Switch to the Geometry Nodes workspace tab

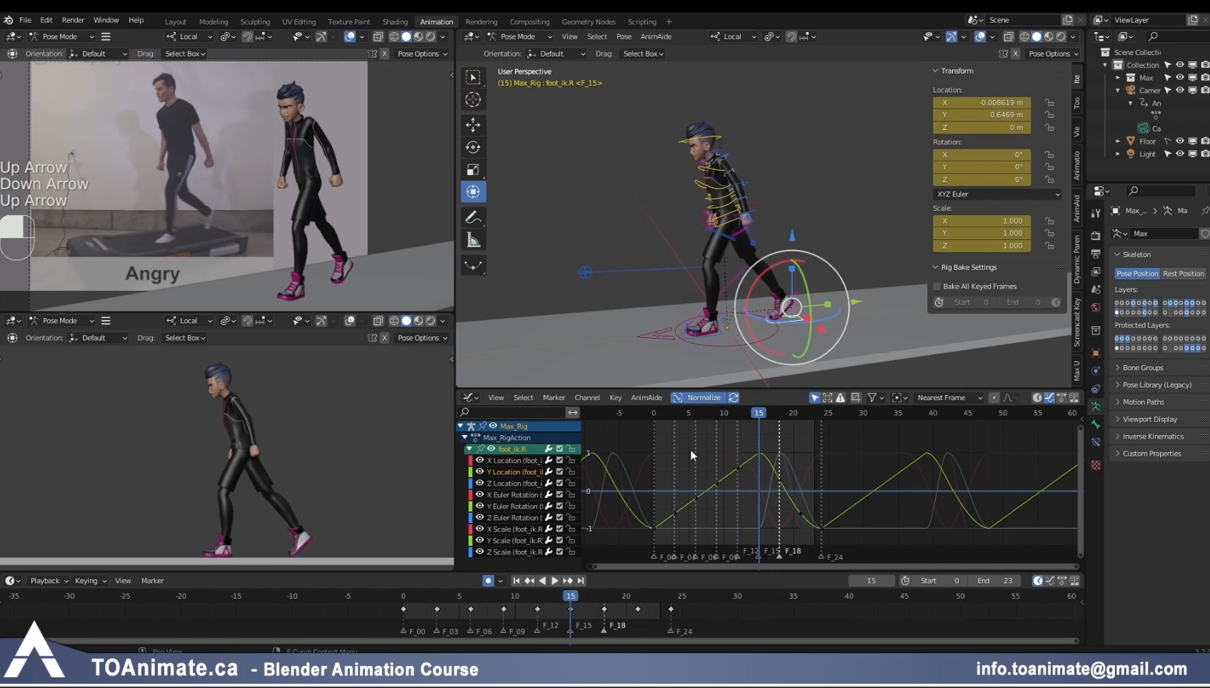point(589,22)
